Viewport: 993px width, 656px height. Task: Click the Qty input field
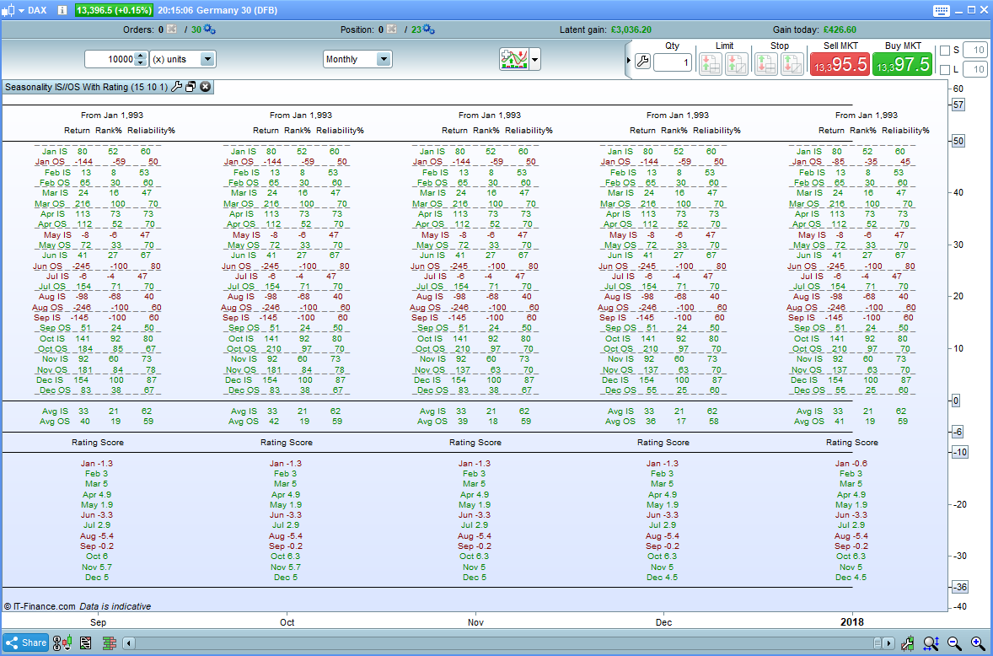coord(673,62)
